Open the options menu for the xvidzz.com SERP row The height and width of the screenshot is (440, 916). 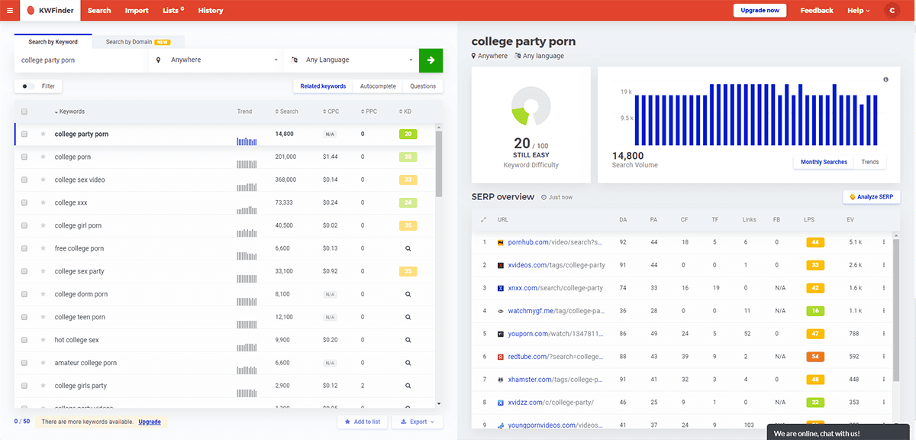click(884, 403)
